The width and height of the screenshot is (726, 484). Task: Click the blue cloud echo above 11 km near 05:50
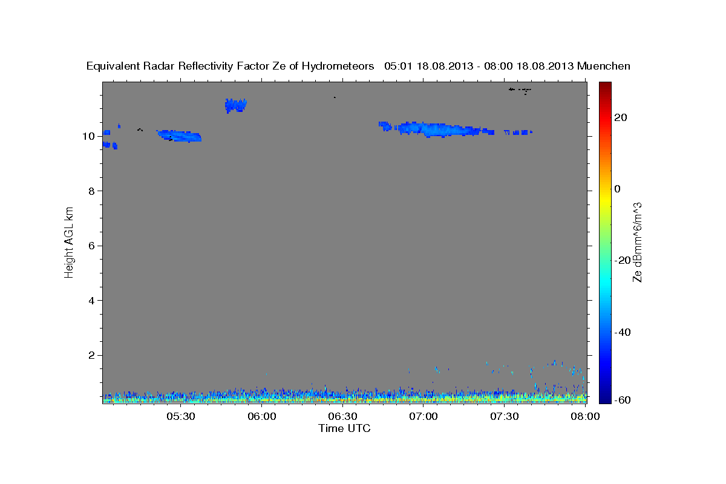235,105
